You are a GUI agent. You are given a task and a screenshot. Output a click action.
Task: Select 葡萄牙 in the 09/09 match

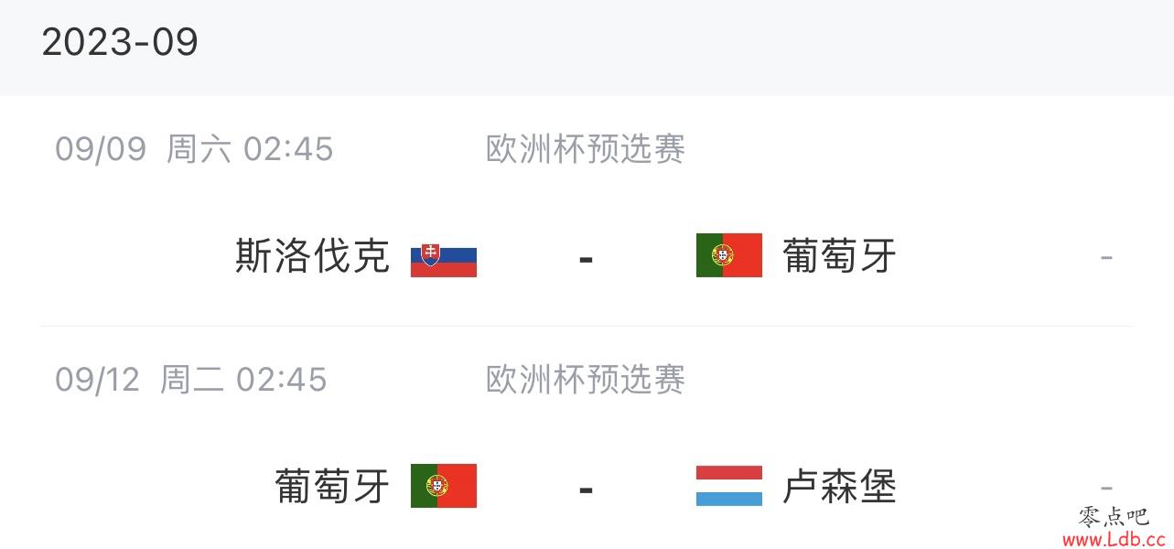[840, 256]
